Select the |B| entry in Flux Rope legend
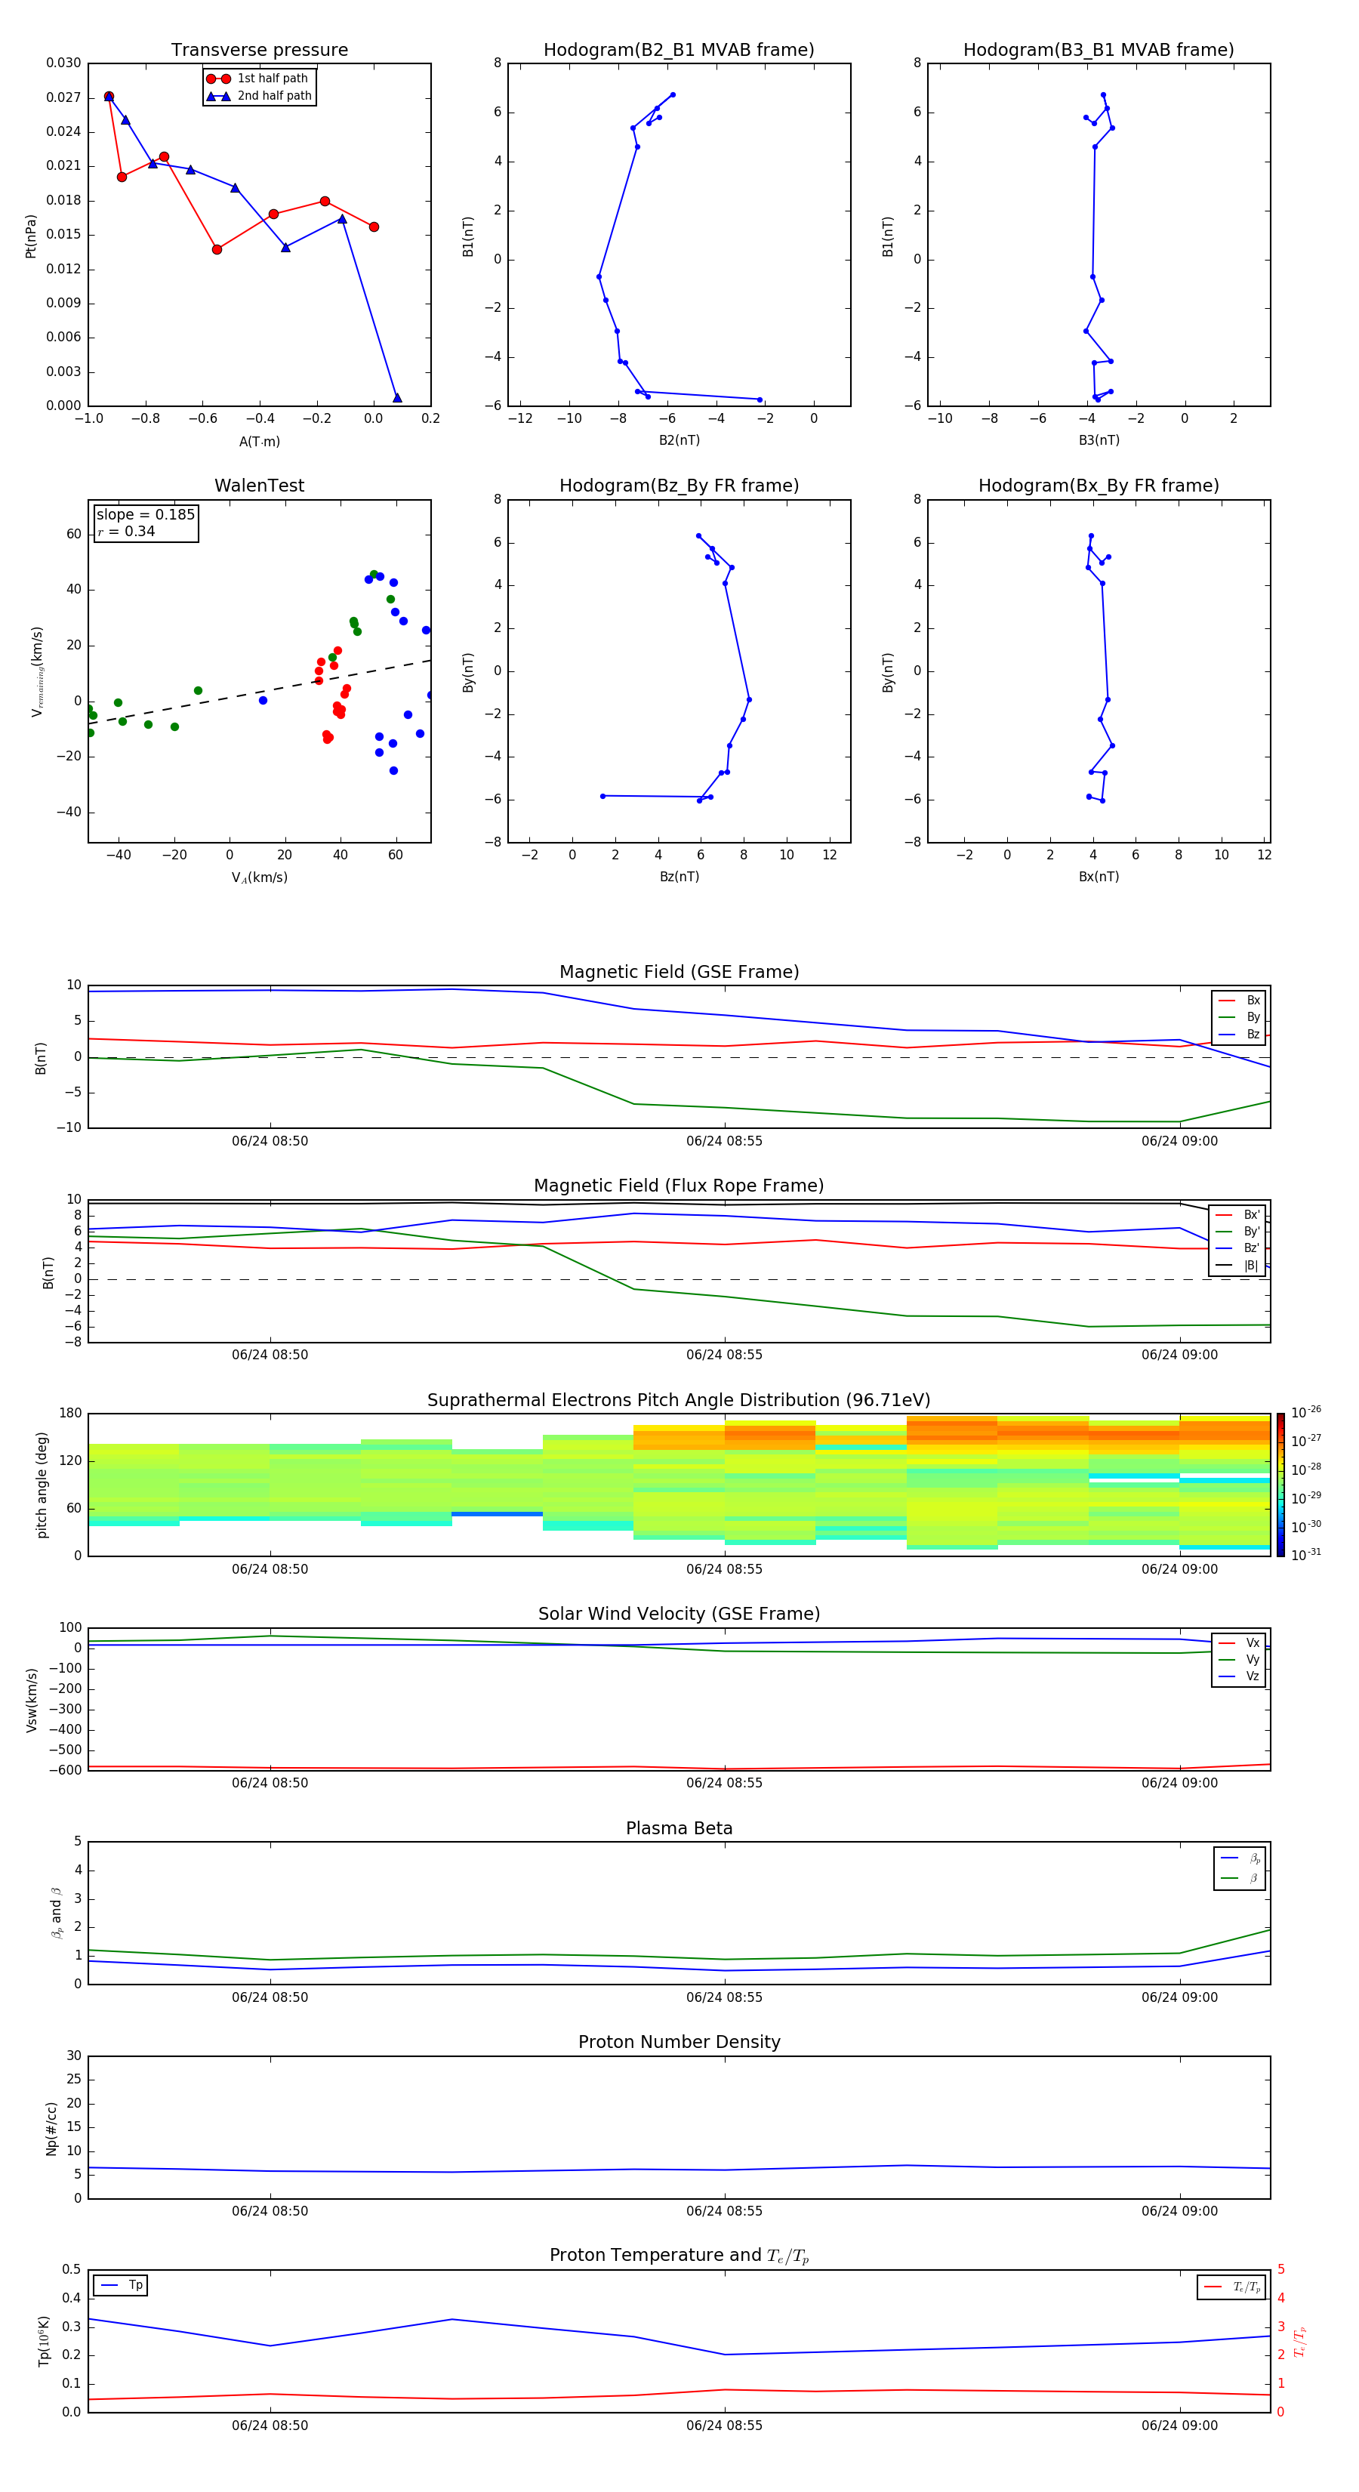1359x2492 pixels. (x=1237, y=1266)
